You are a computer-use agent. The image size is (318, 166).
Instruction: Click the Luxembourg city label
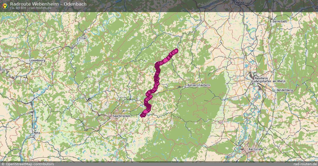[x=37, y=60]
